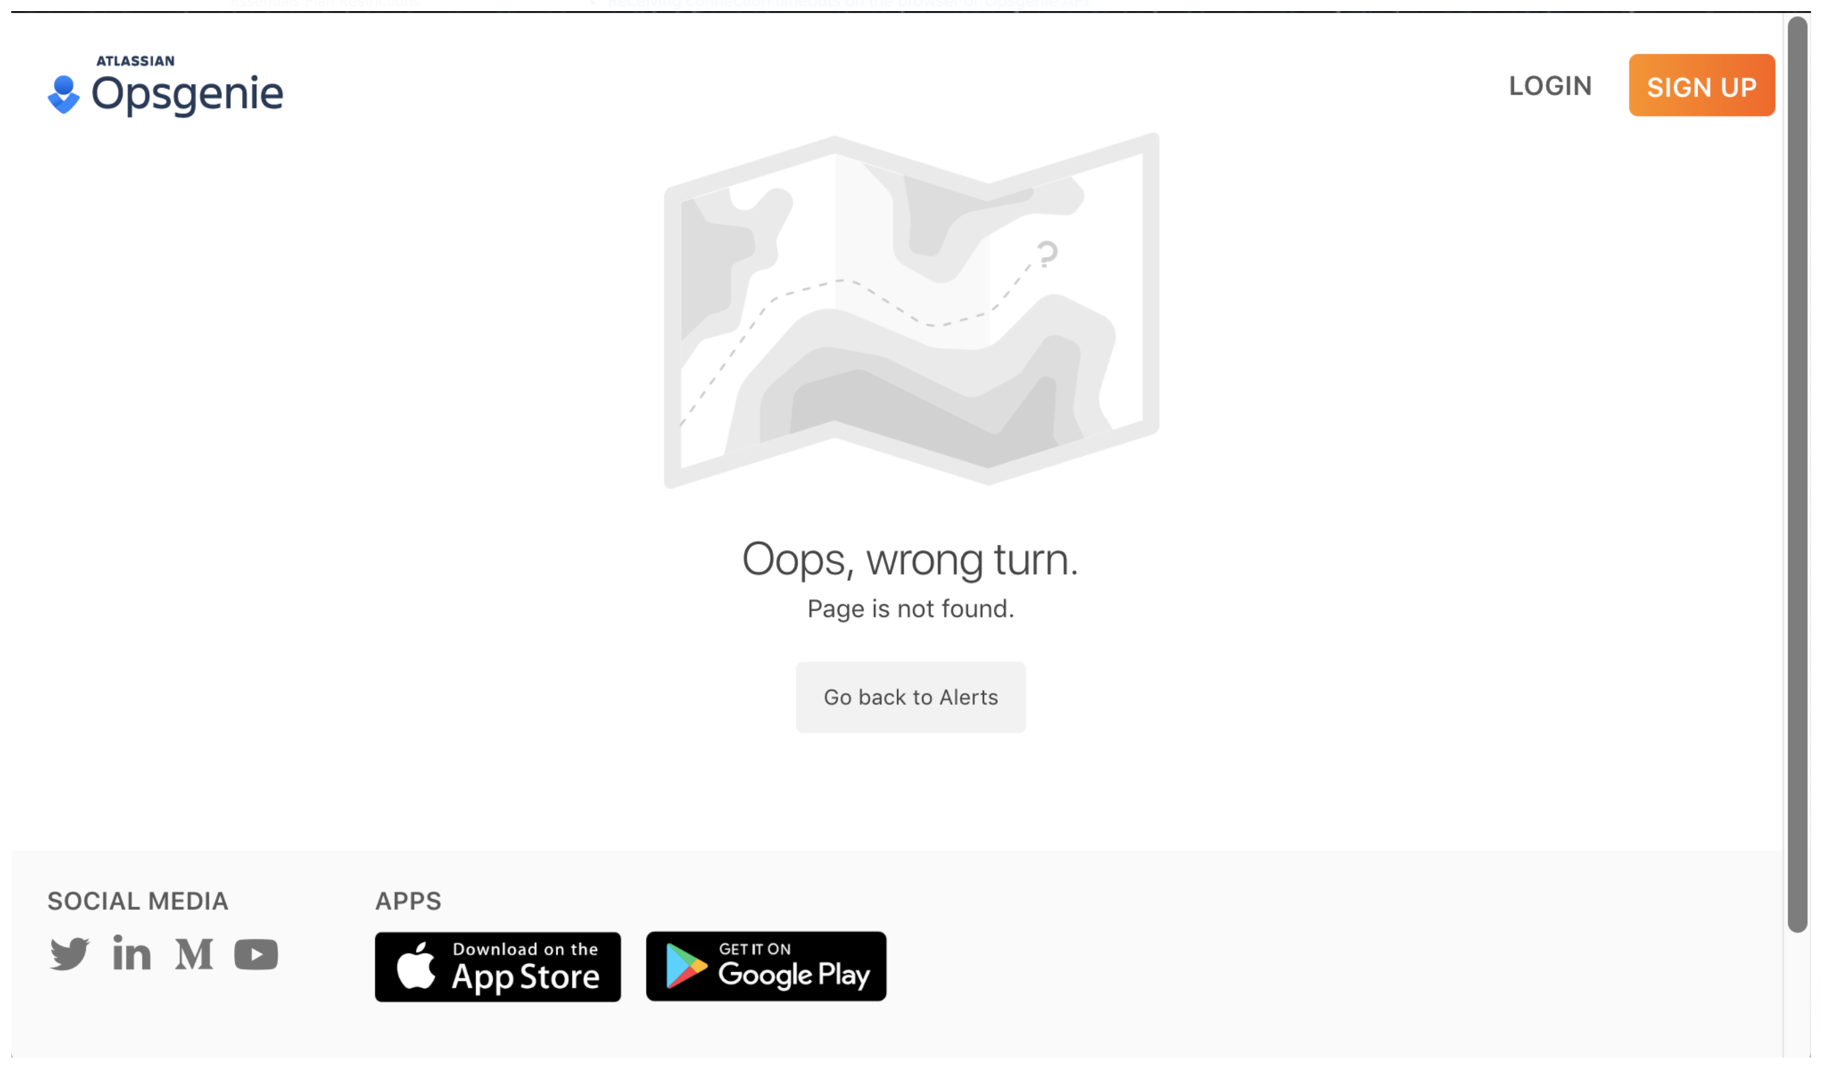1821x1065 pixels.
Task: Click the SIGN UP button
Action: [1702, 86]
